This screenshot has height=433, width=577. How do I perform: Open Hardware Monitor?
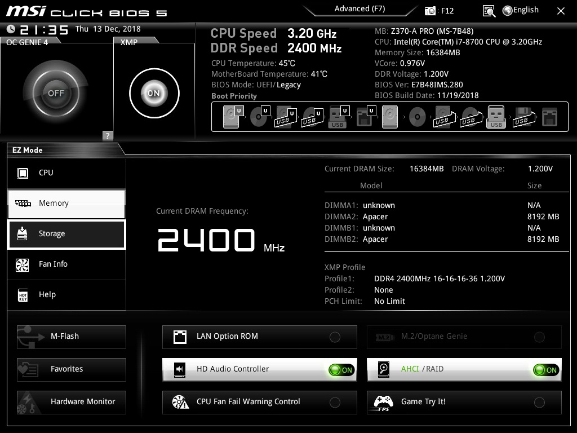click(x=72, y=403)
